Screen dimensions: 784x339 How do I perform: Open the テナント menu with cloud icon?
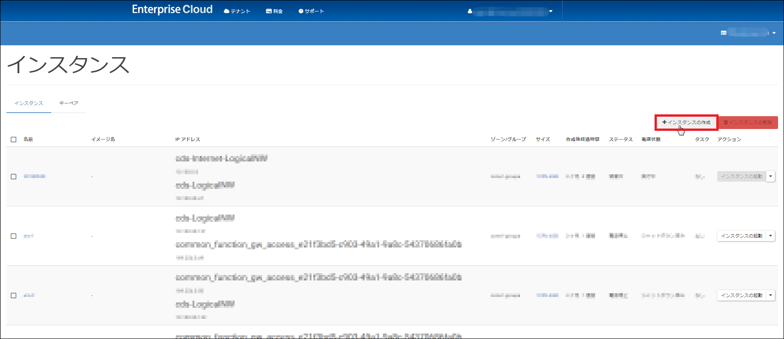[237, 11]
